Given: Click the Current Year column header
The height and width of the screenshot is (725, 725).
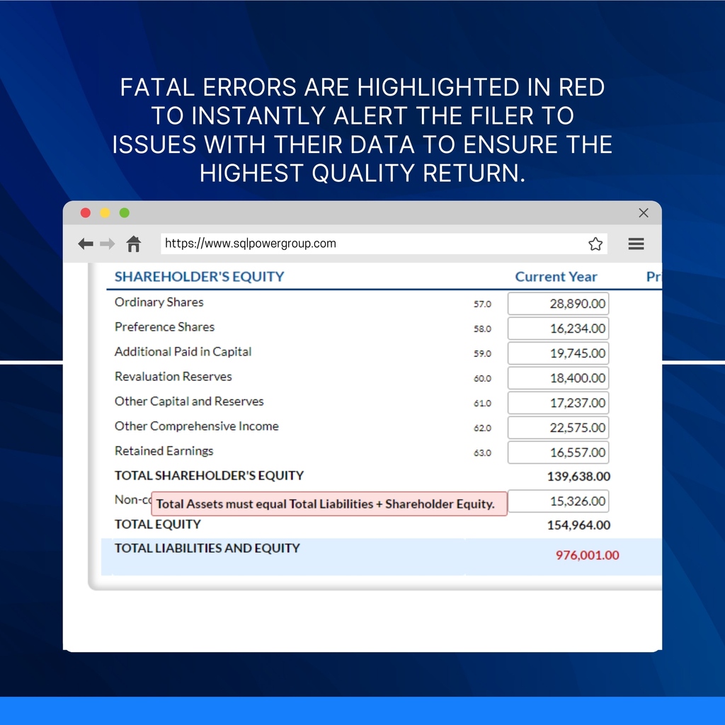Looking at the screenshot, I should click(556, 277).
